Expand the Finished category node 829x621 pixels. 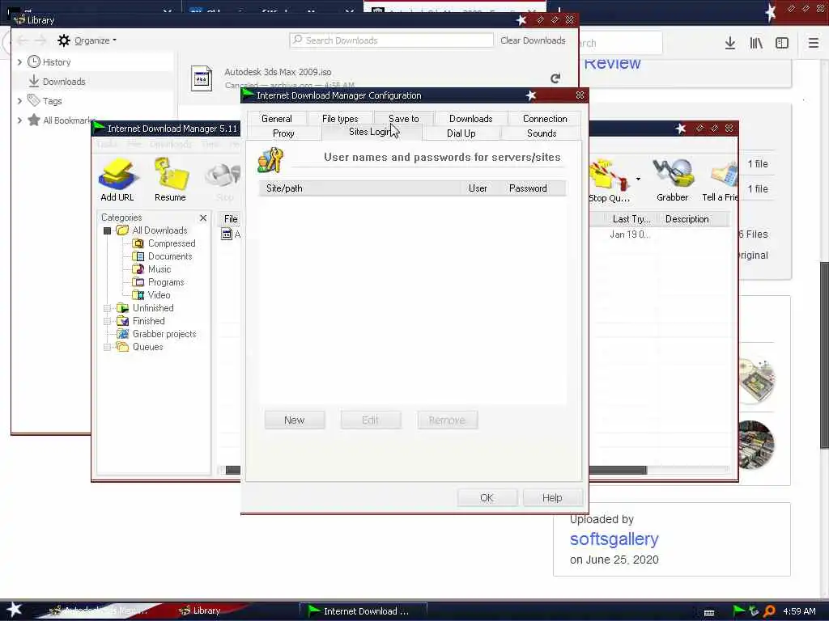(108, 321)
